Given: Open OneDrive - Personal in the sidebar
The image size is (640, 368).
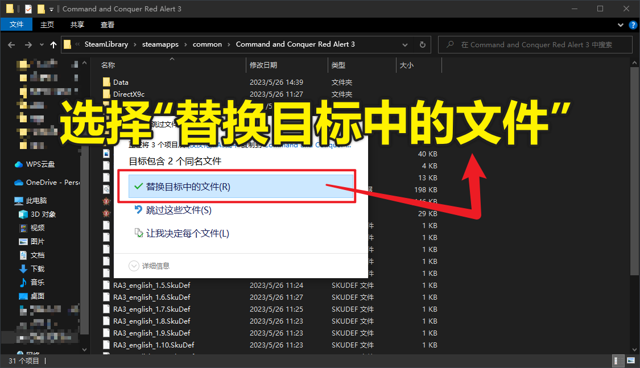Looking at the screenshot, I should [47, 183].
